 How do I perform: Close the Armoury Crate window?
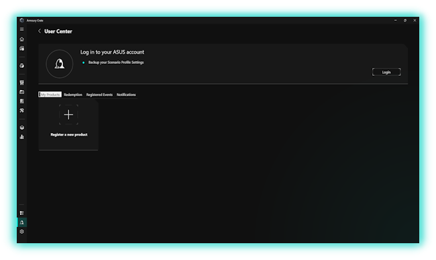415,20
